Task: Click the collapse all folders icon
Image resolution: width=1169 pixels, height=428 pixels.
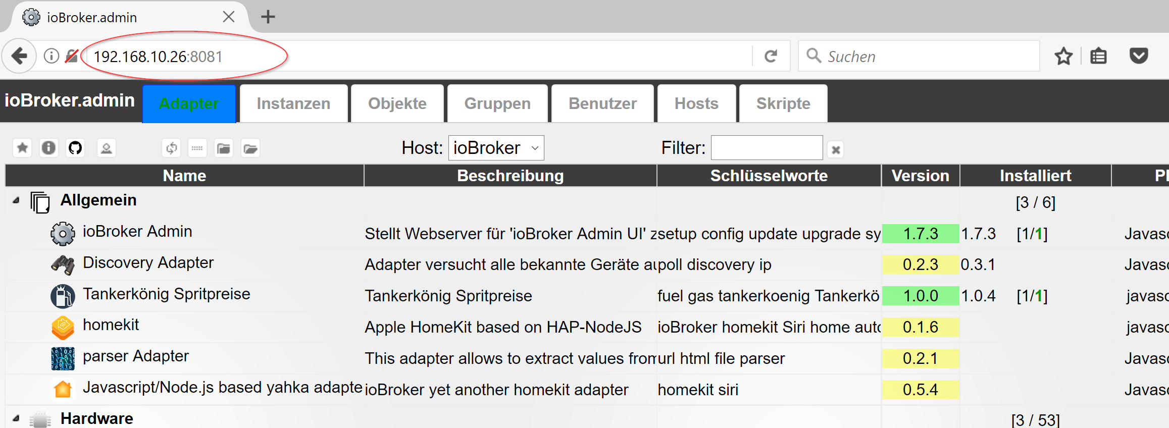Action: pyautogui.click(x=224, y=148)
